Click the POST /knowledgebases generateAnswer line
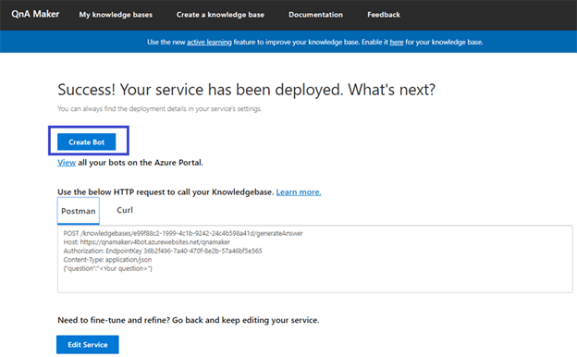Viewport: 577px width, 357px height. (x=183, y=233)
